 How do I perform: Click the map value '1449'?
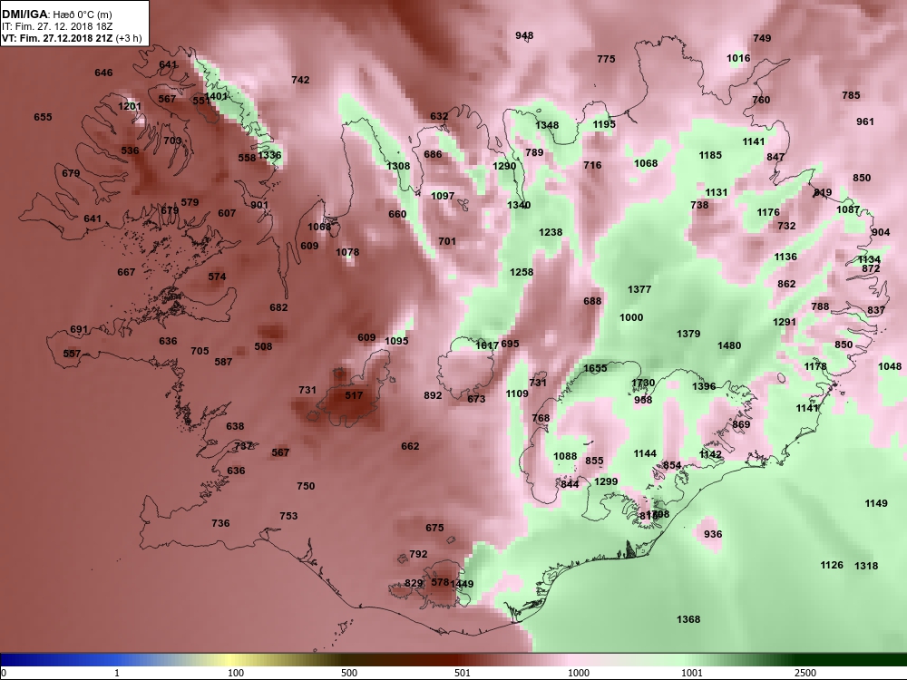[x=463, y=584]
